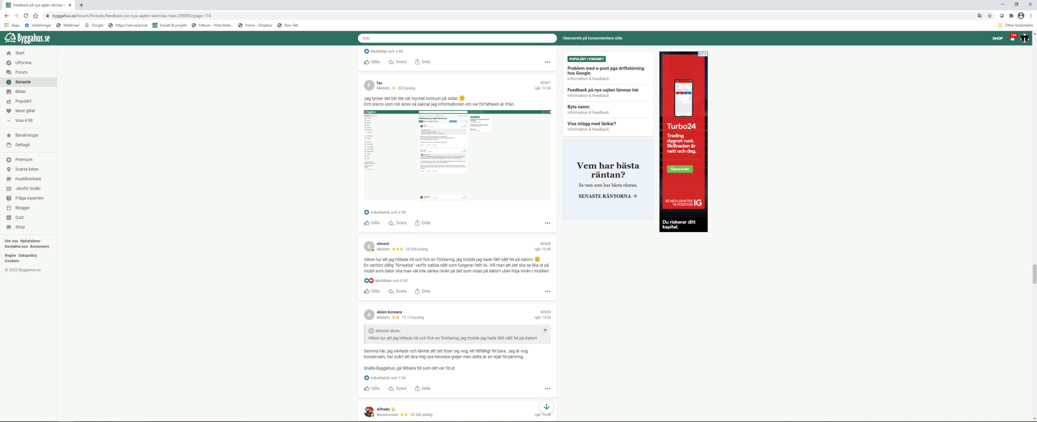Click the Sök search field
1037x422 pixels.
click(x=457, y=38)
